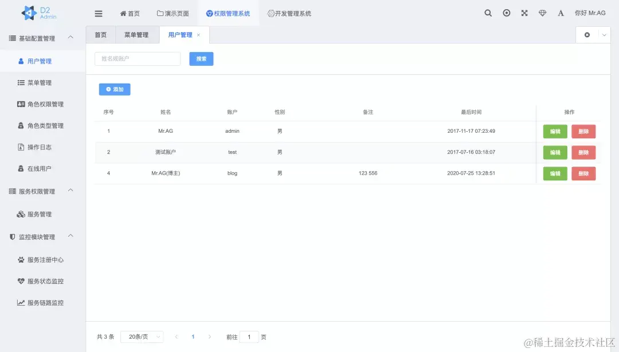This screenshot has width=619, height=352.
Task: Open the tab options dropdown arrow
Action: [x=604, y=34]
